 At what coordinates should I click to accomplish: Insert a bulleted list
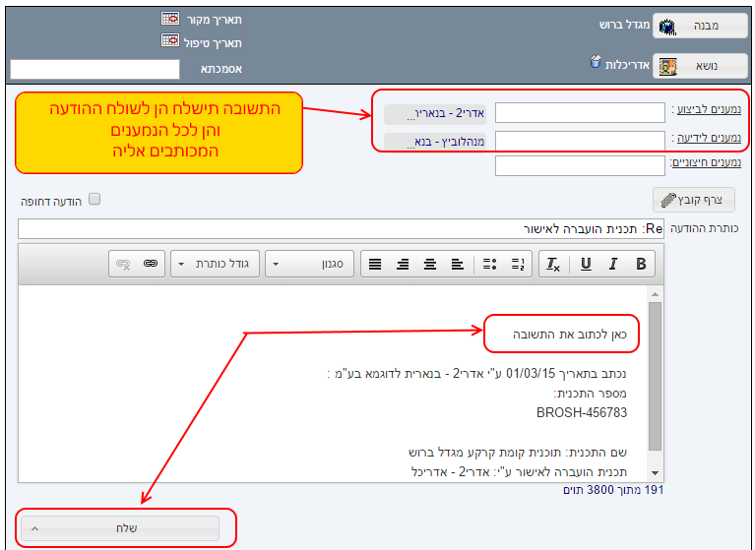tap(491, 264)
